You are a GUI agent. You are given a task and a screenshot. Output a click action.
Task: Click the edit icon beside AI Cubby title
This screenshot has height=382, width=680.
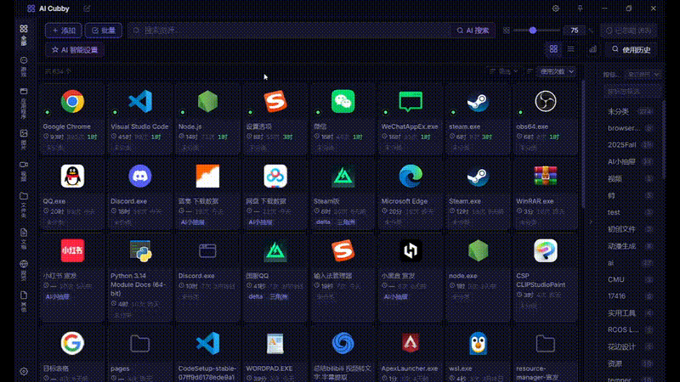[x=87, y=8]
